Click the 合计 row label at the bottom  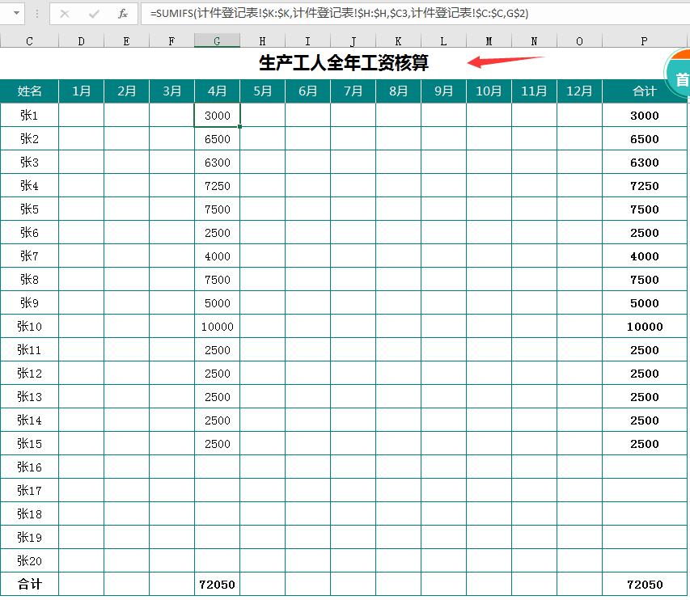[29, 584]
